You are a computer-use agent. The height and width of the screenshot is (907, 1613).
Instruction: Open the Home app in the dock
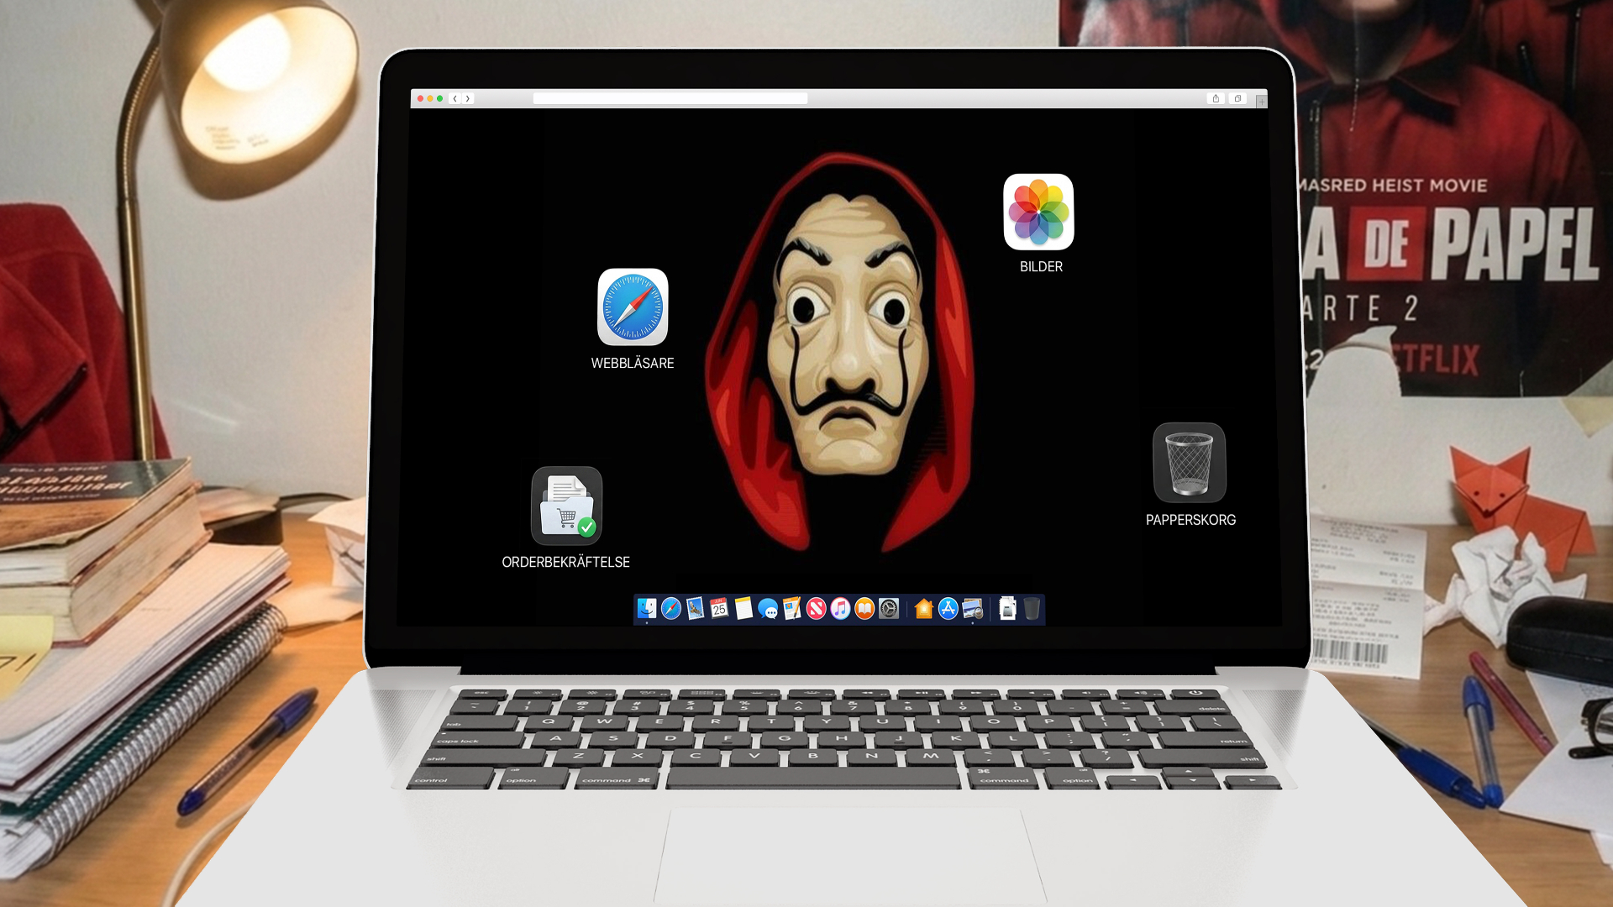coord(924,609)
